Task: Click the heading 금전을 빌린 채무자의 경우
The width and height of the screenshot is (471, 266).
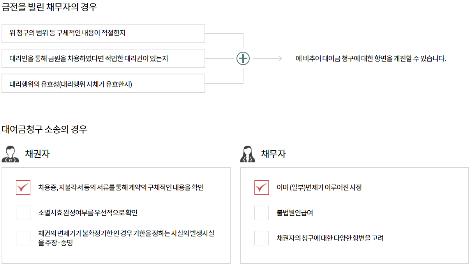Action: (49, 7)
